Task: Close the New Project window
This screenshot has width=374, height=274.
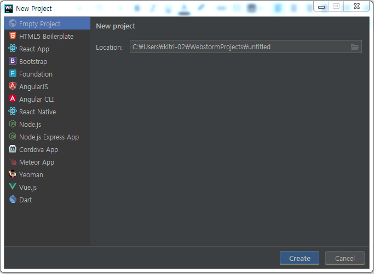Action: tap(356, 6)
